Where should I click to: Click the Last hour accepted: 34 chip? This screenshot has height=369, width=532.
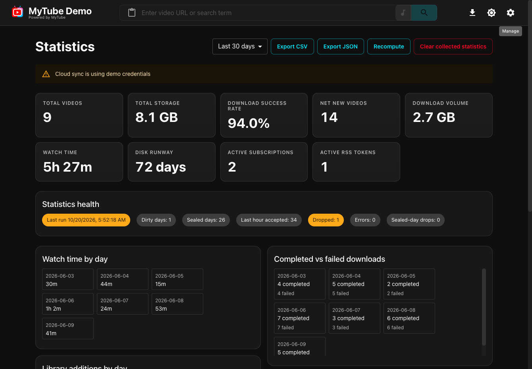tap(269, 220)
